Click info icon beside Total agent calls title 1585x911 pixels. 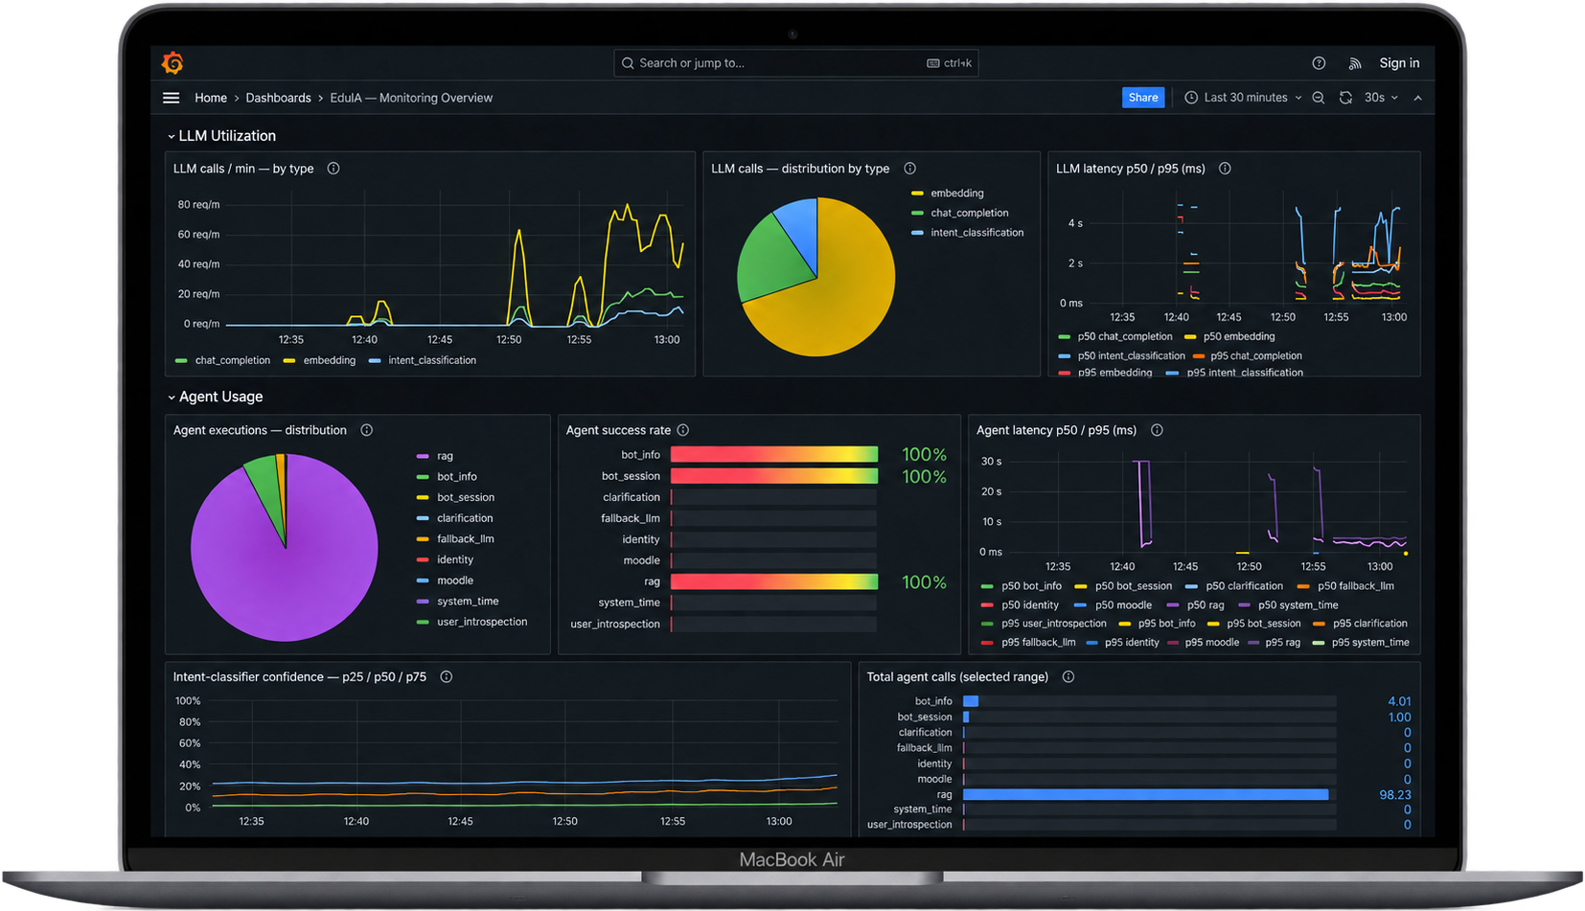point(1068,676)
